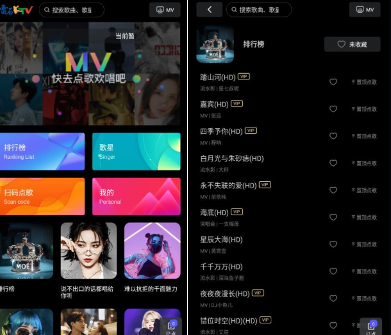The height and width of the screenshot is (335, 391).
Task: Click the VIP badge beside 嘉宾(HD)
Action: pyautogui.click(x=237, y=103)
